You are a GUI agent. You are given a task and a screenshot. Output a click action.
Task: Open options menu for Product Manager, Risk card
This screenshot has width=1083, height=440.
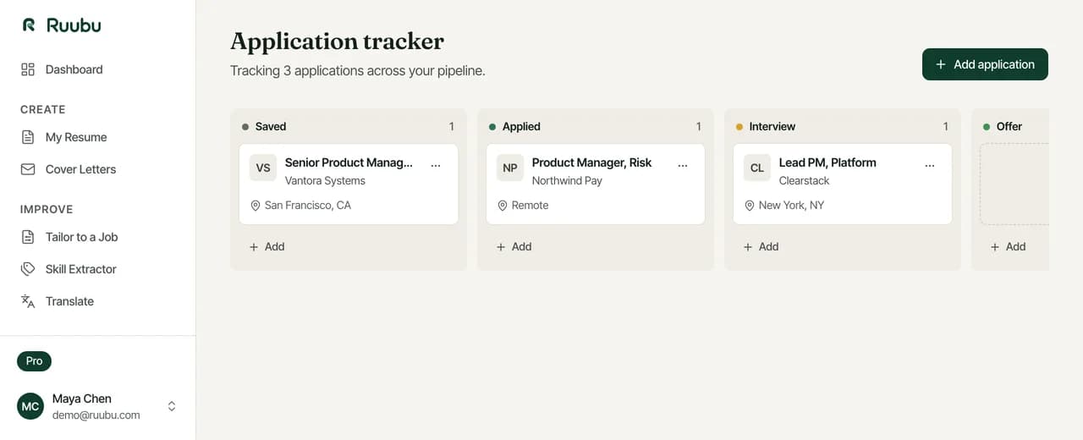[x=683, y=166]
